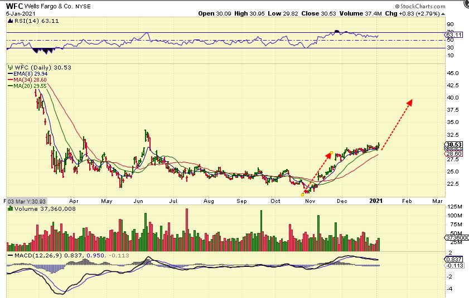Click the Apr month label on the time axis
Viewport: 469px width, 298px height.
coord(74,201)
